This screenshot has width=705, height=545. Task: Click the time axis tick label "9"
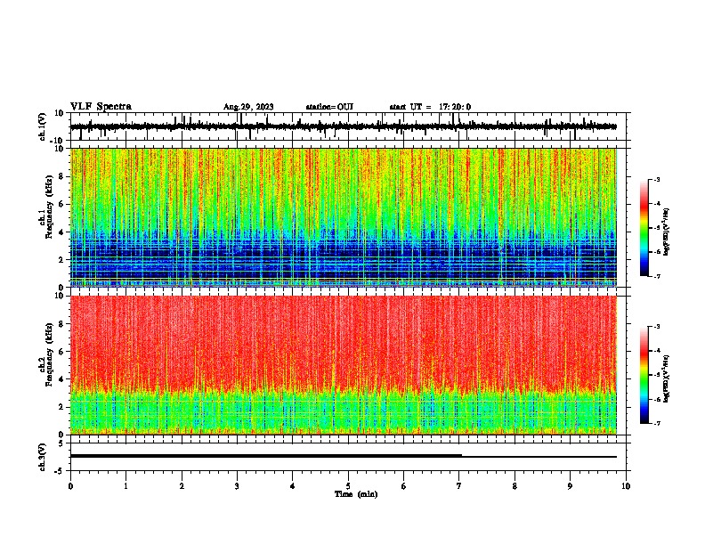570,486
